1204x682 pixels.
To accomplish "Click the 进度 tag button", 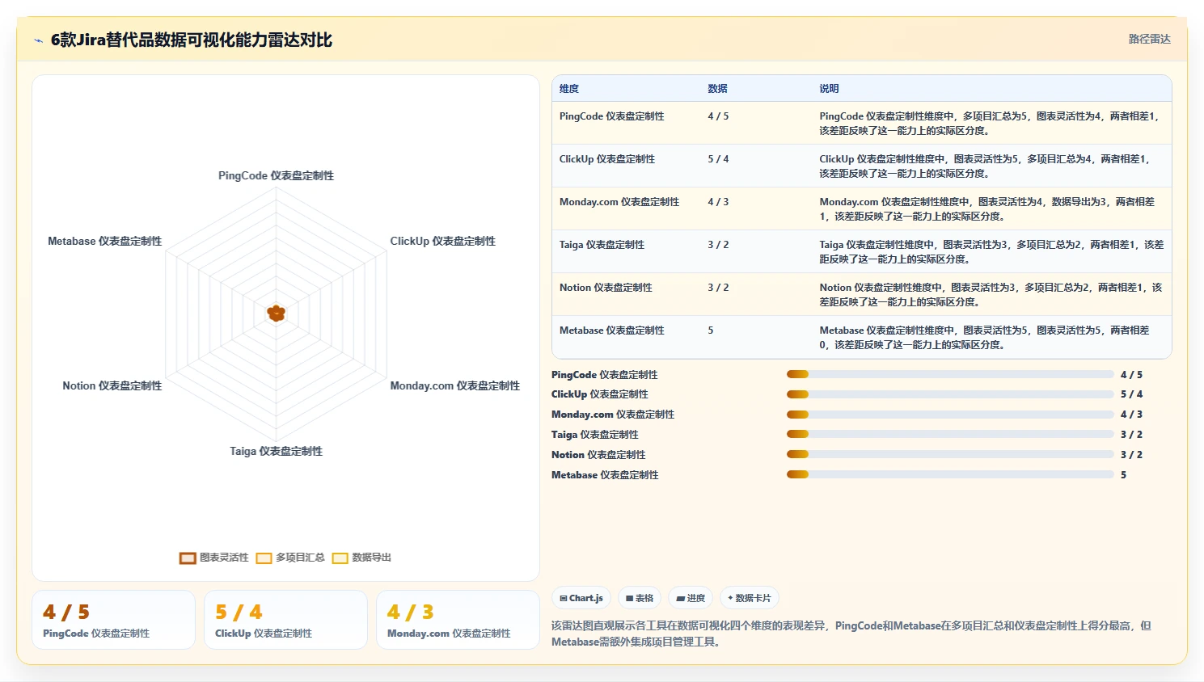I will (x=691, y=598).
